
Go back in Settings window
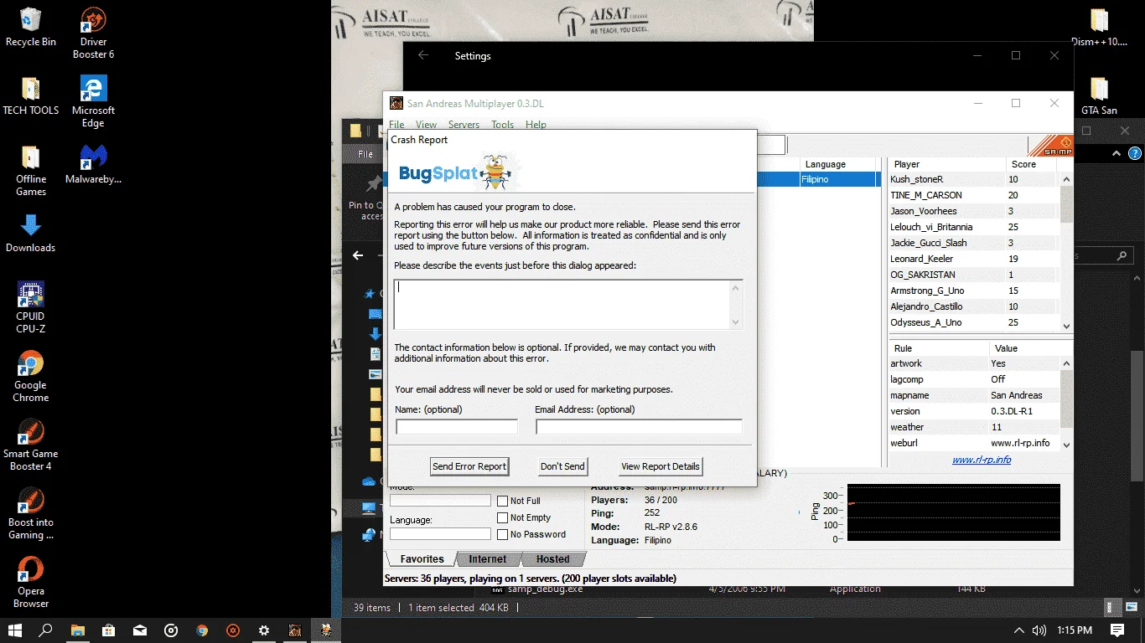click(423, 55)
